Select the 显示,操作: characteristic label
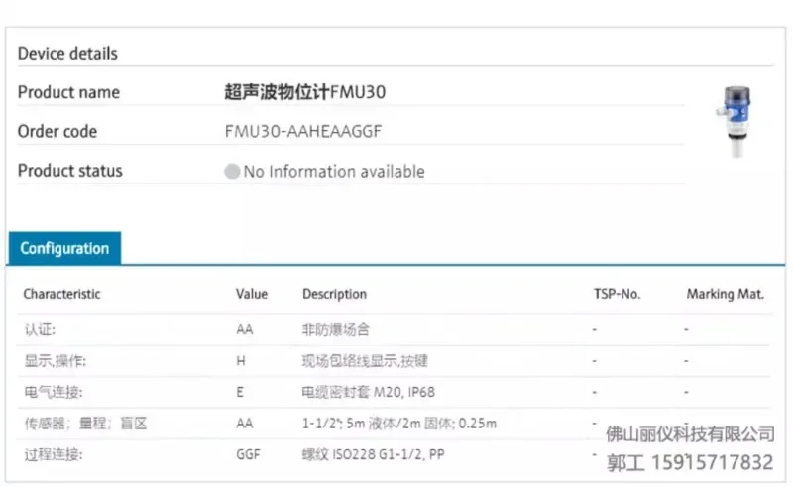Viewport: 793px width, 487px height. coord(56,361)
